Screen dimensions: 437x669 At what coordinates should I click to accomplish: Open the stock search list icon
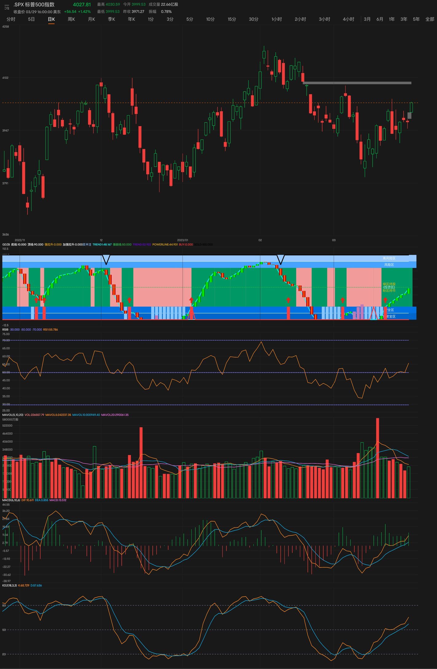(7, 7)
